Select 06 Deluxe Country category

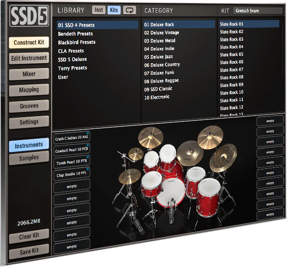tap(162, 65)
